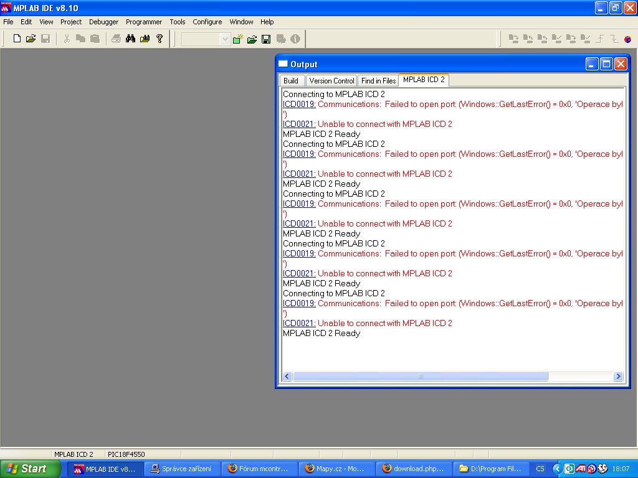
Task: Open the Project menu
Action: [x=71, y=22]
